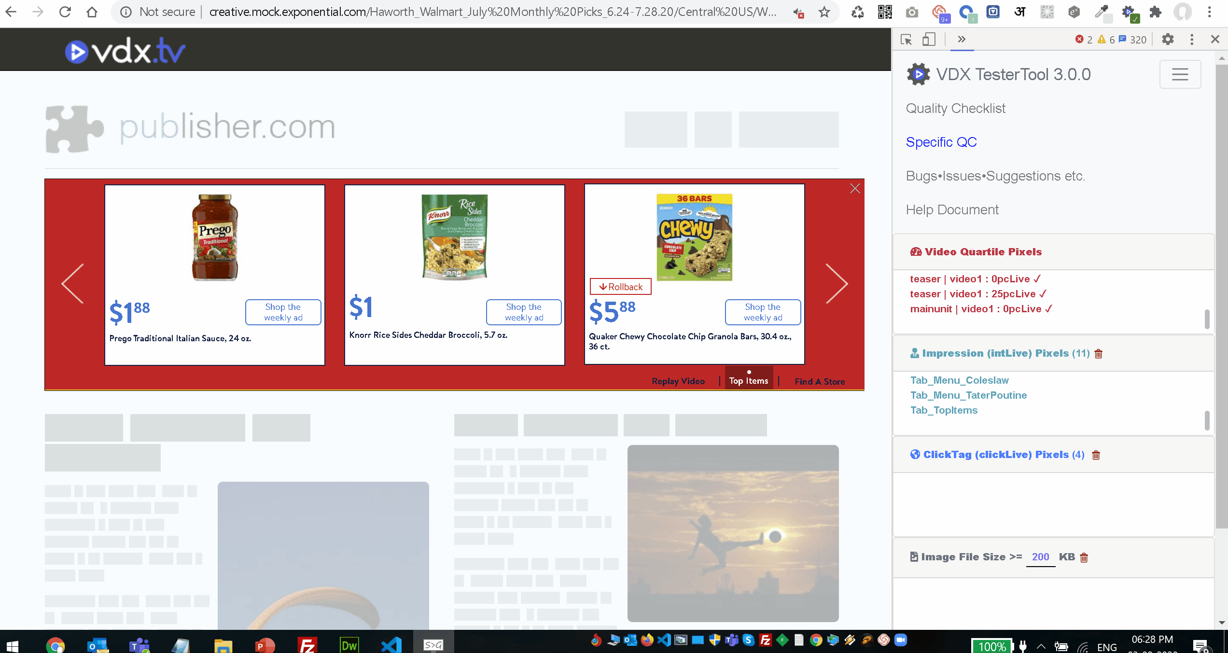Click the Impression (intLive) Pixels header

(x=1000, y=353)
